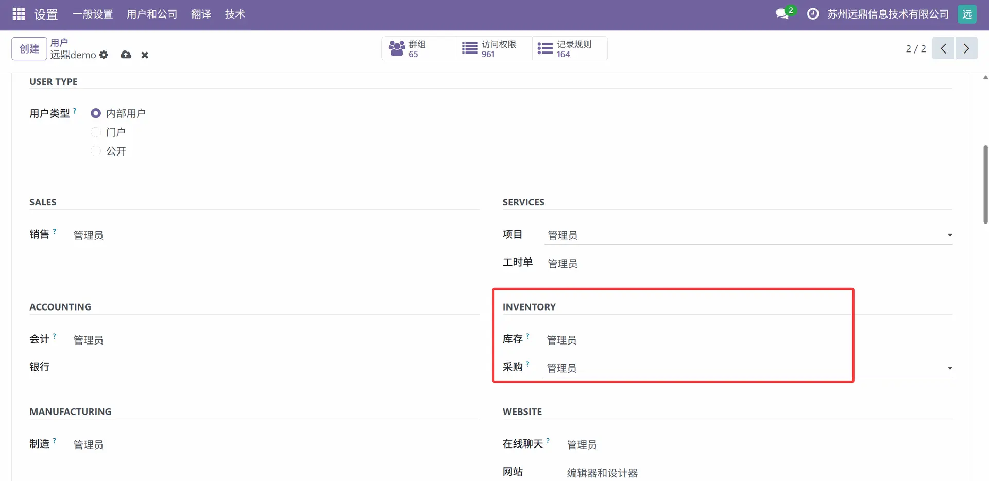
Task: Go to next record arrow
Action: pos(966,48)
